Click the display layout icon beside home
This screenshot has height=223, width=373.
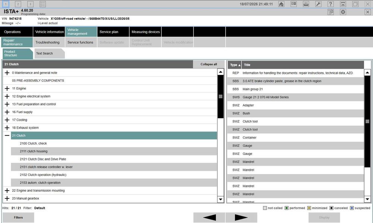[294, 4]
